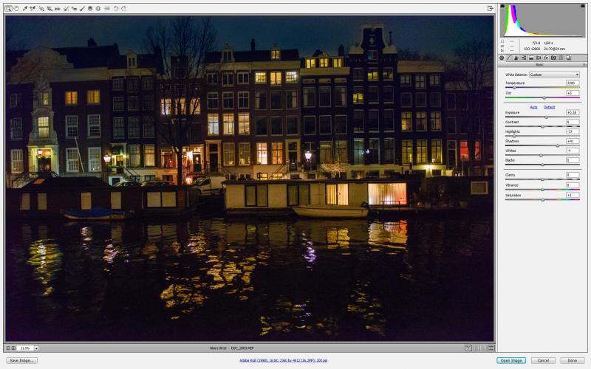Image resolution: width=591 pixels, height=369 pixels.
Task: Open the White Balance dropdown
Action: click(x=554, y=75)
